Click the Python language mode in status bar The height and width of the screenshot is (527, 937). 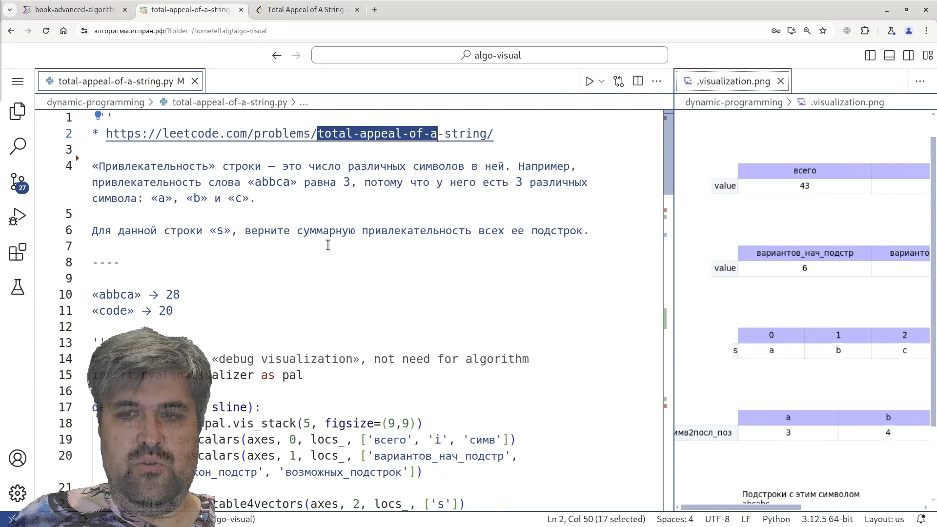[776, 519]
